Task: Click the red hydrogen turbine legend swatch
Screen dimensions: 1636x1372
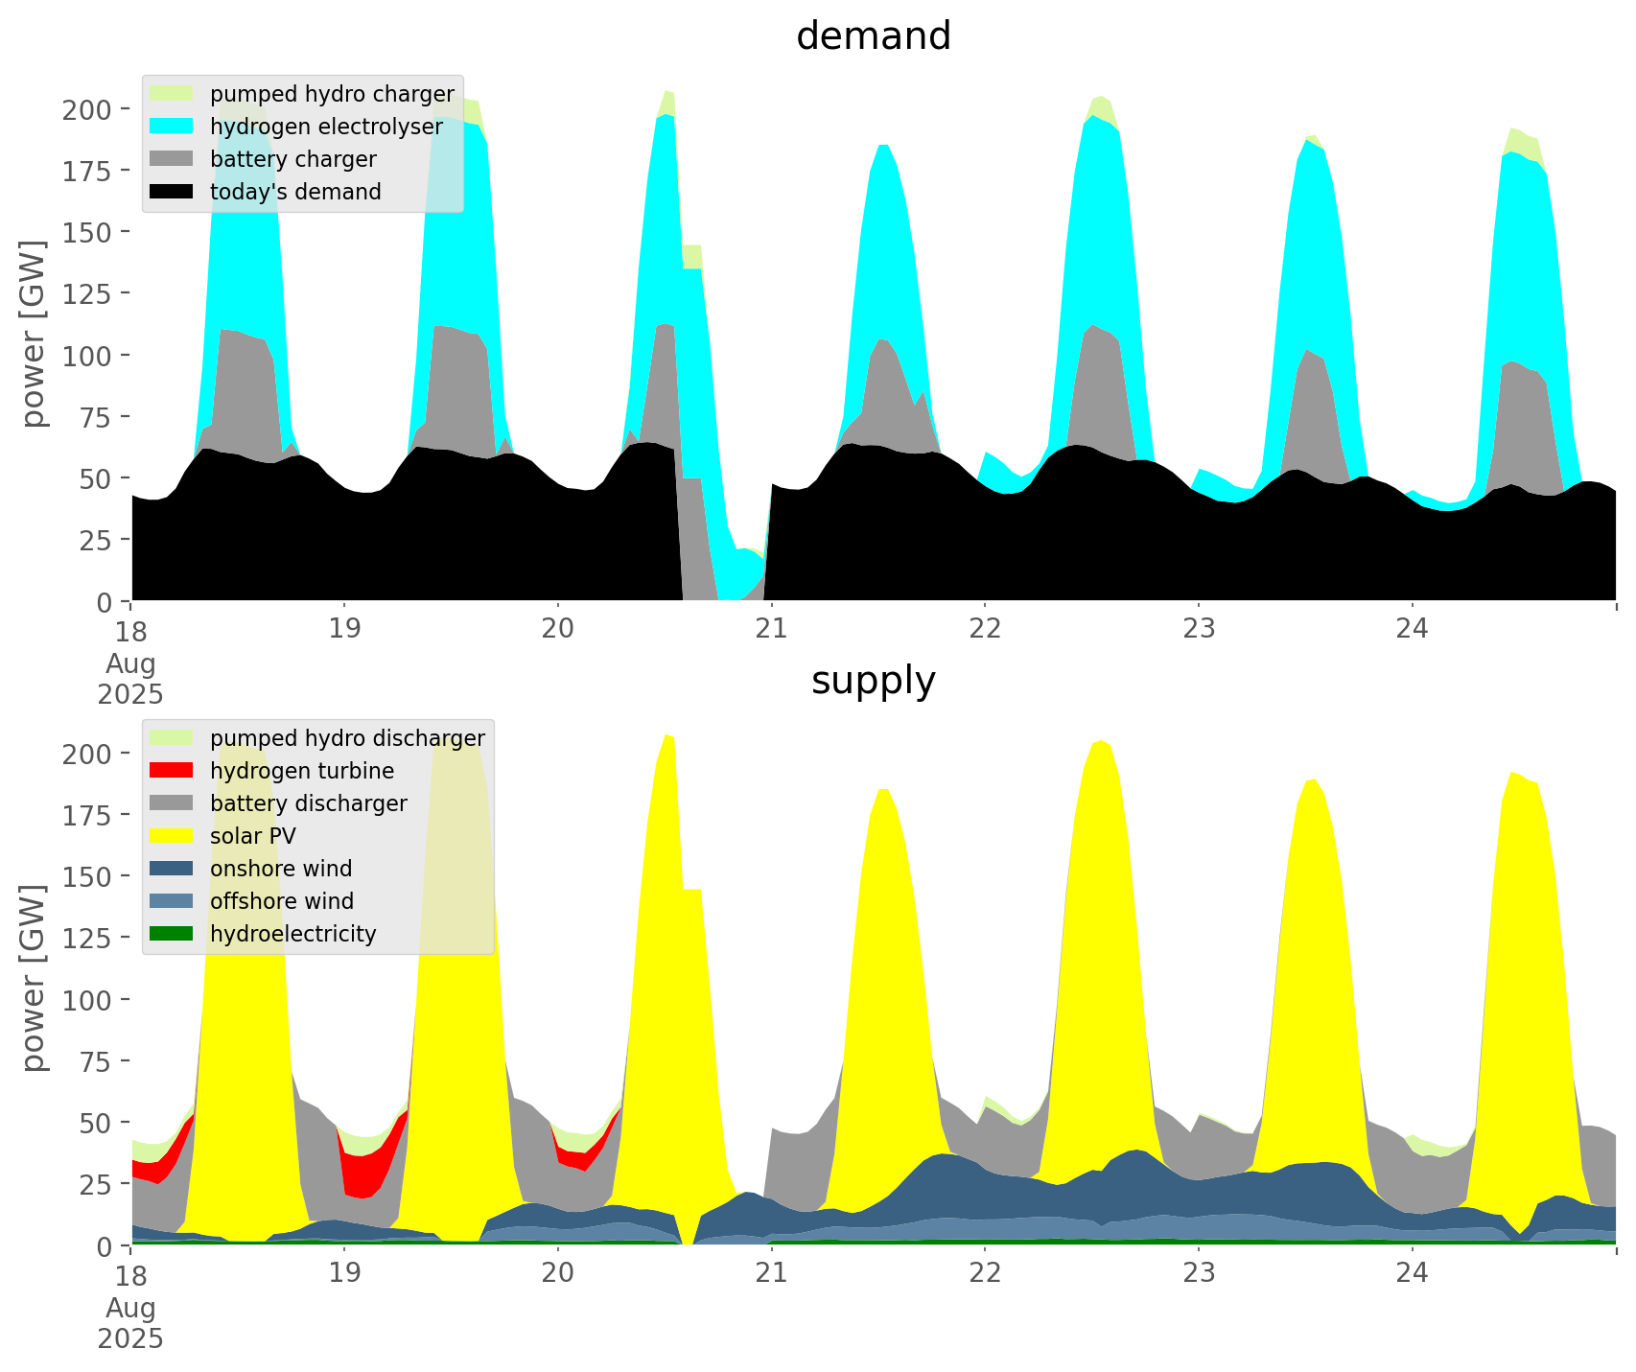Action: [x=172, y=771]
